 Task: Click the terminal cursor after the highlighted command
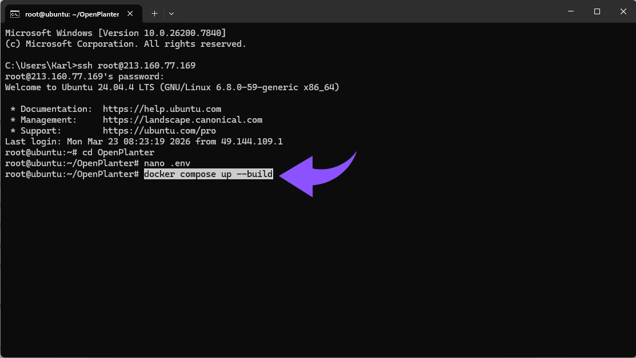[271, 174]
